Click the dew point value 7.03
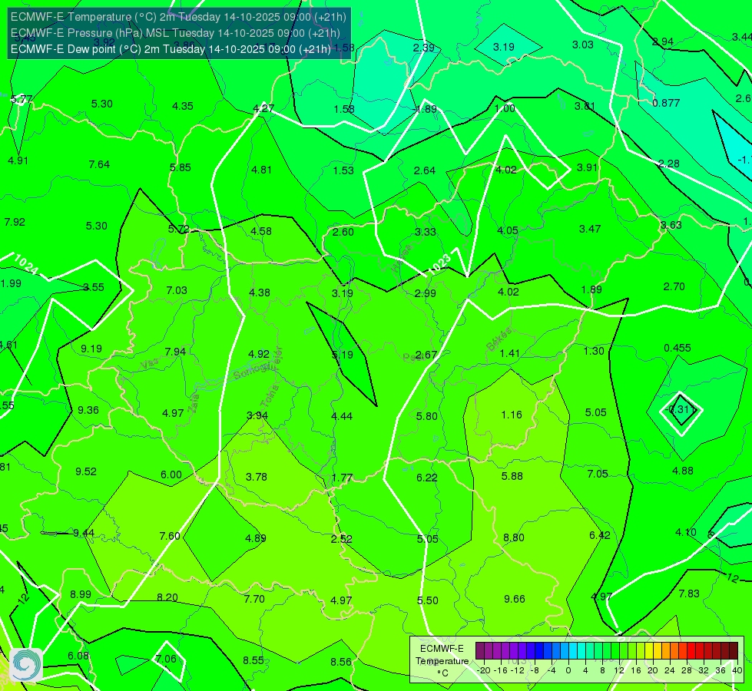This screenshot has height=691, width=752. [177, 290]
